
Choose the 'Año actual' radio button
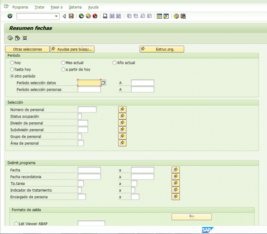114,63
